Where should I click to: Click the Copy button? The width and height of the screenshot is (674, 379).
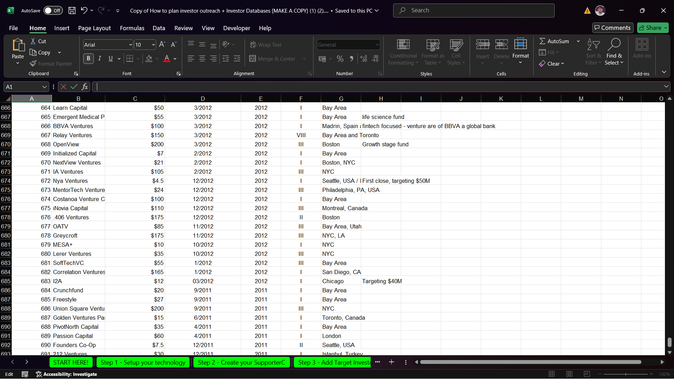(40, 52)
